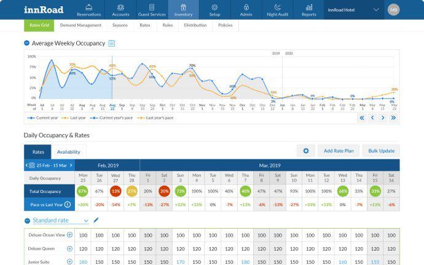Click the Junior Suite rate 180 for Mon 25

point(83,262)
